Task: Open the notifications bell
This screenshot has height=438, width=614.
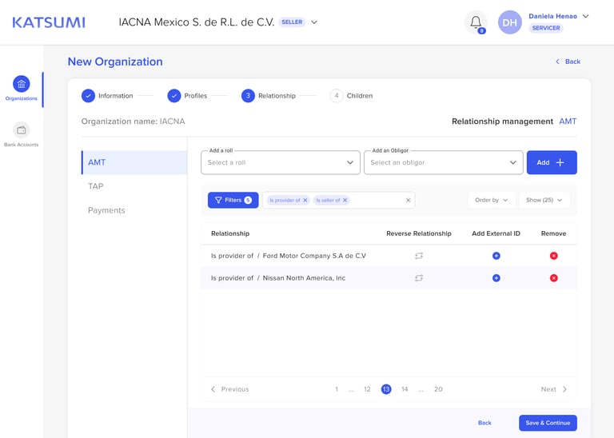Action: coord(476,22)
